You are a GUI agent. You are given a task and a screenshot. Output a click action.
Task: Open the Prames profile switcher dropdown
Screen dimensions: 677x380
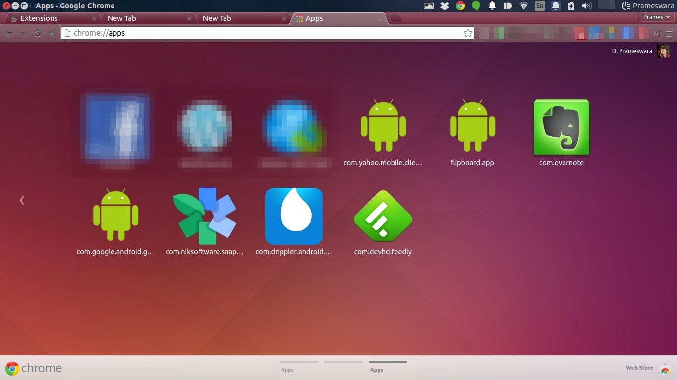click(656, 17)
